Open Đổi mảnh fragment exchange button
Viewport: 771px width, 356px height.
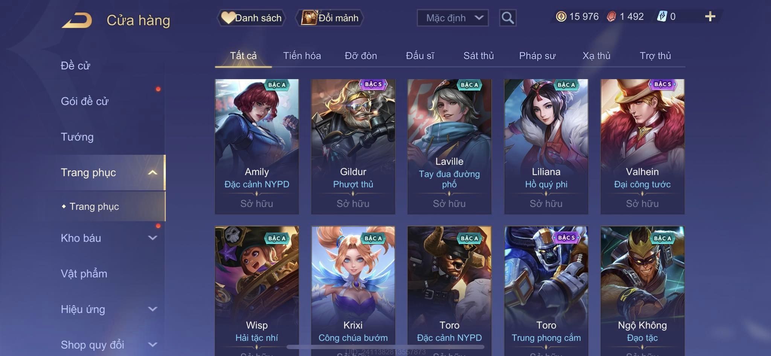click(330, 18)
